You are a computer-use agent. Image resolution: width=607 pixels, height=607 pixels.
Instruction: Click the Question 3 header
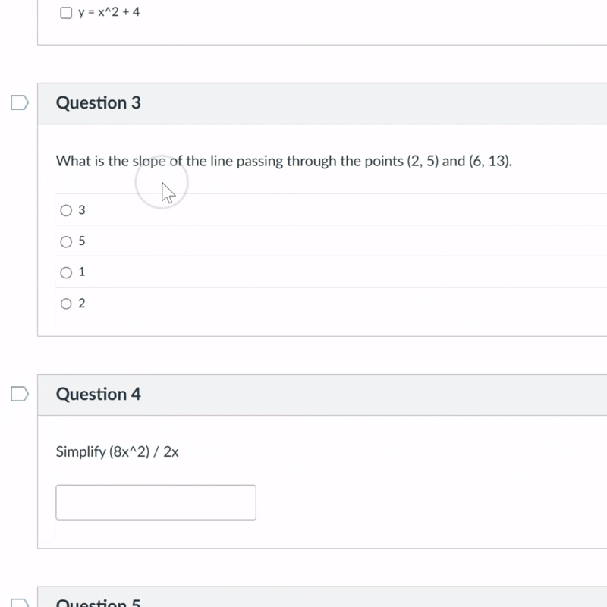[99, 102]
